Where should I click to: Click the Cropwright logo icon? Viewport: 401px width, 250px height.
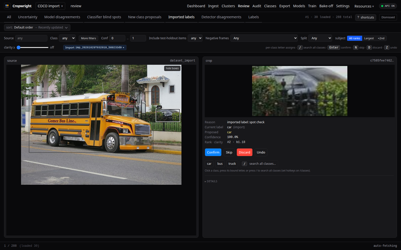point(7,6)
